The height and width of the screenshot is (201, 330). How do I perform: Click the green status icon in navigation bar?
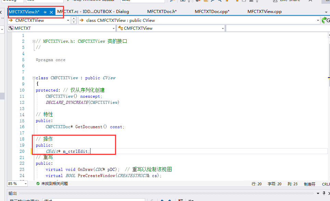[x=324, y=20]
